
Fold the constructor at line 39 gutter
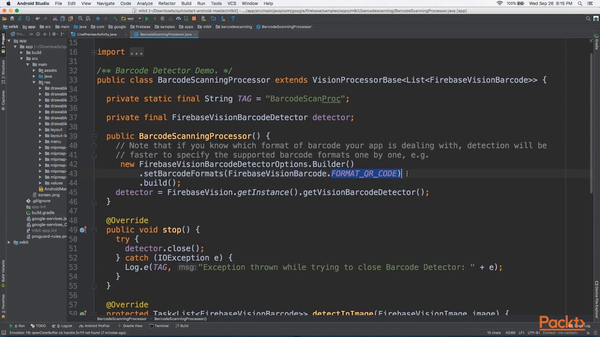94,136
